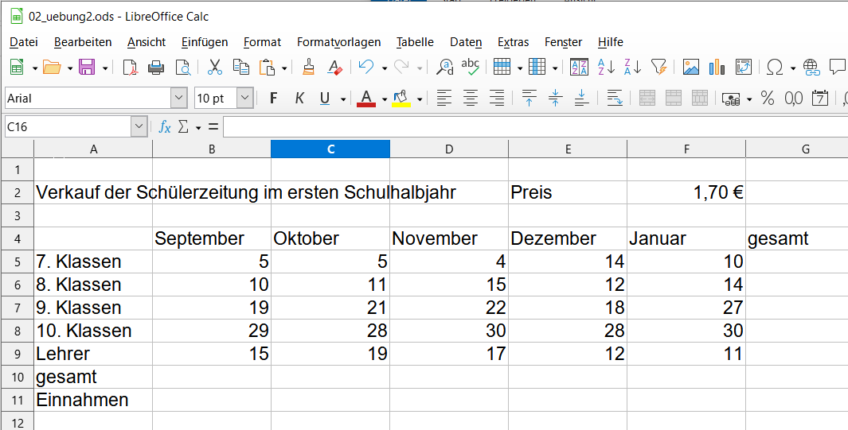Open the Formatvorlagen menu
The width and height of the screenshot is (848, 430).
point(338,42)
